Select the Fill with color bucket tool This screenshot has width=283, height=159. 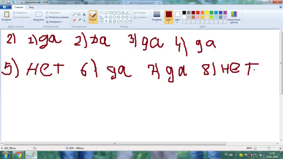(x=79, y=15)
